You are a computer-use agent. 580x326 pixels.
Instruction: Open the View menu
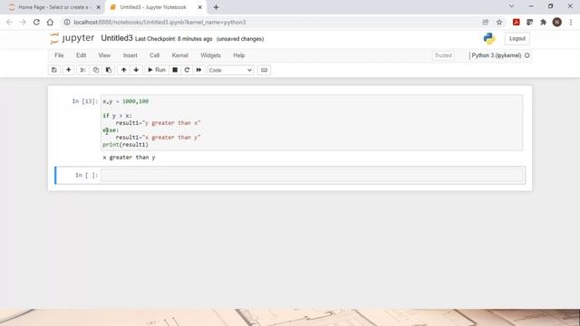[x=104, y=55]
